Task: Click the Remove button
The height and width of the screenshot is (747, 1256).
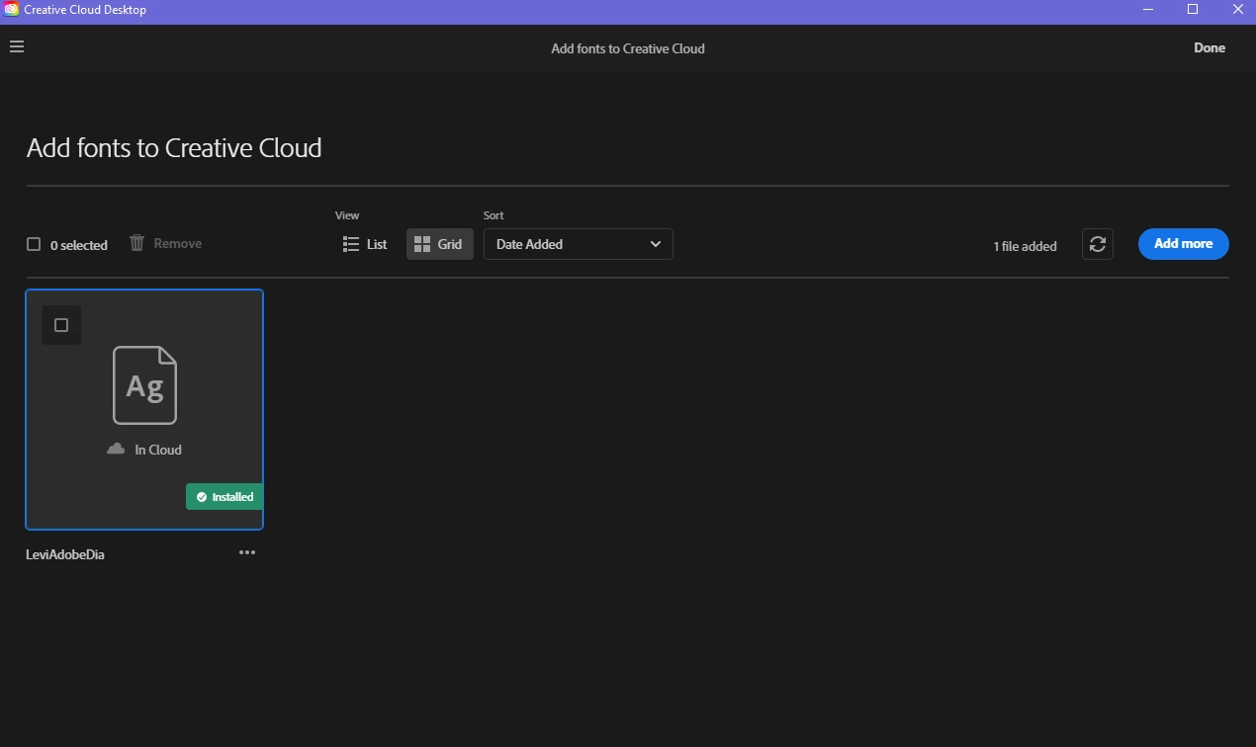Action: (166, 243)
